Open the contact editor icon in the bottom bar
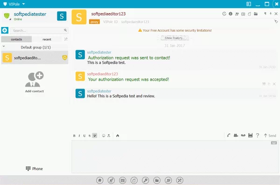The width and height of the screenshot is (280, 185). (111, 180)
